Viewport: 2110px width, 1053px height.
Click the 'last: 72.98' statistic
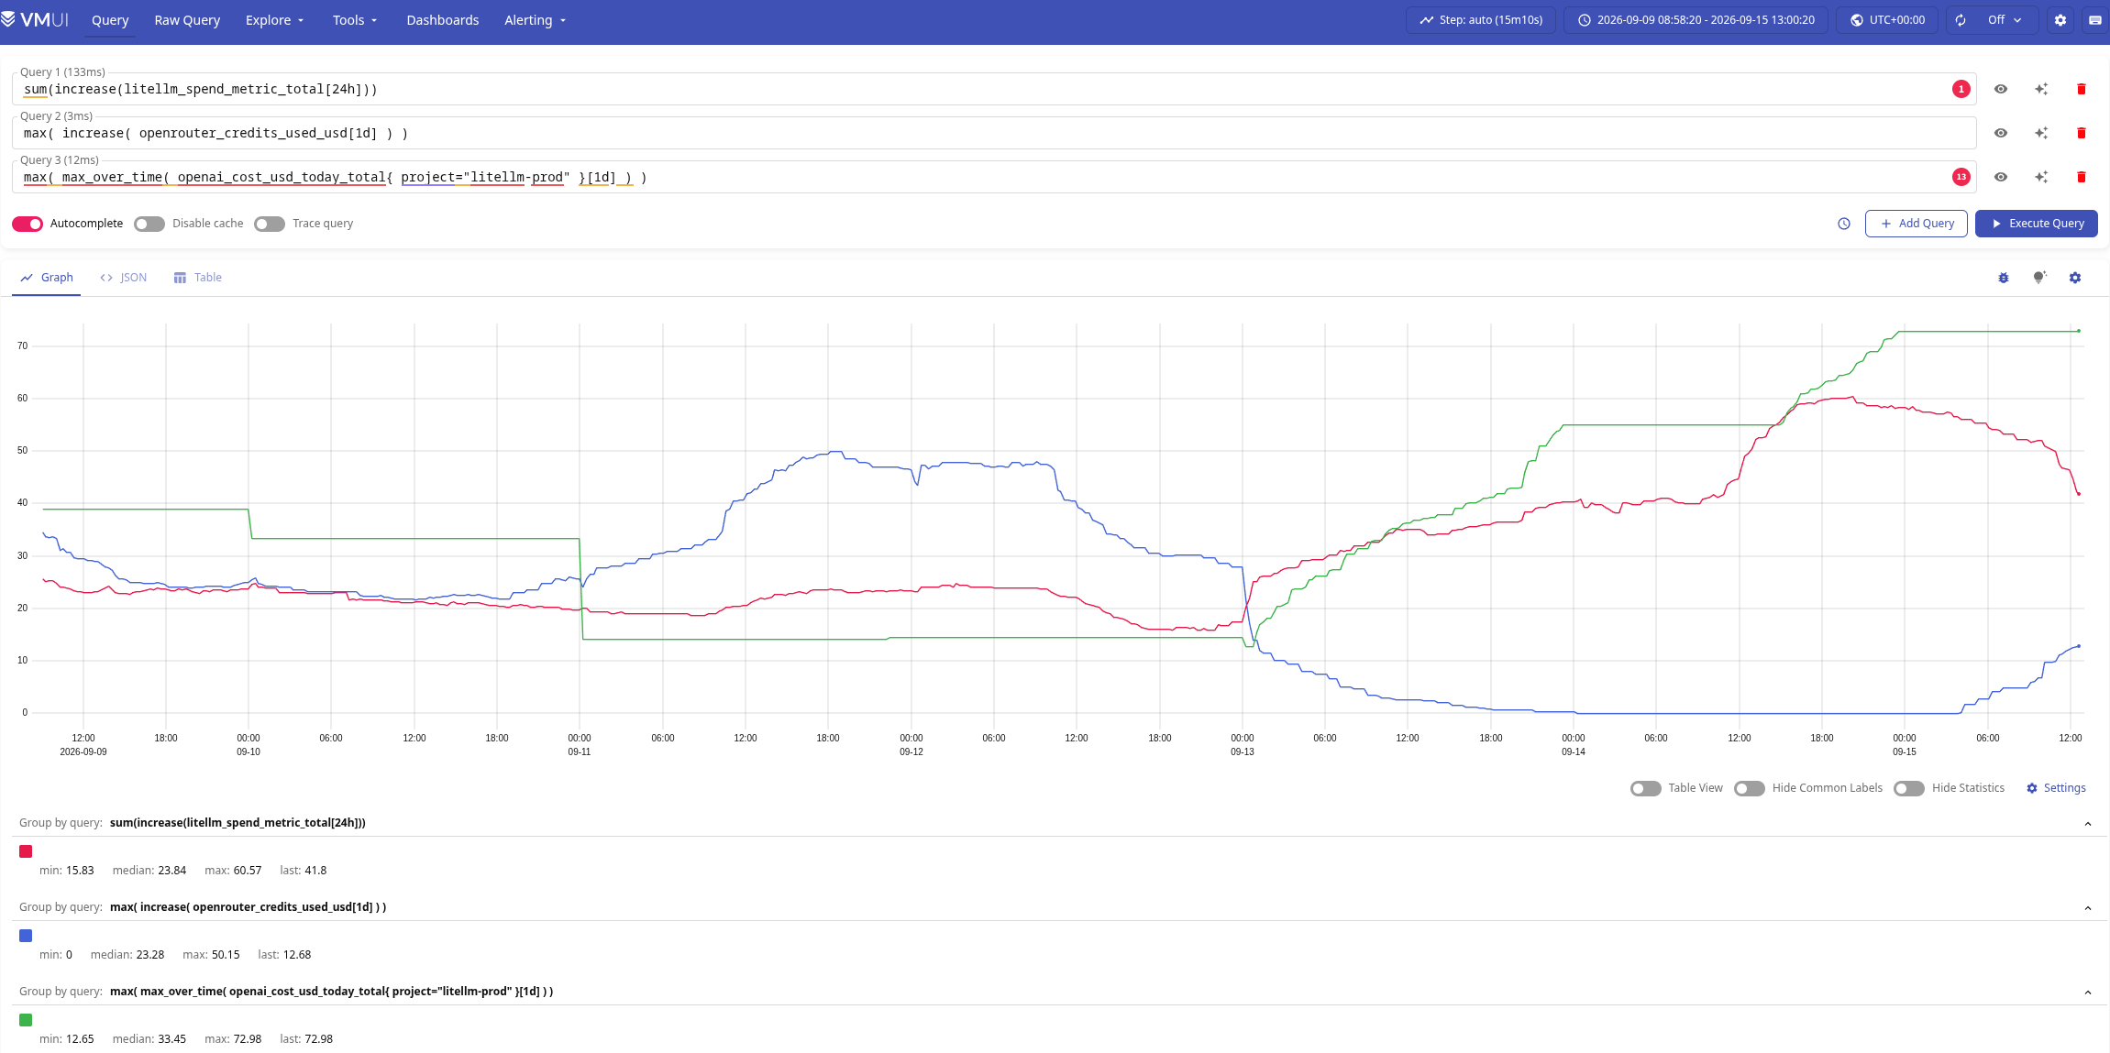click(x=306, y=1039)
